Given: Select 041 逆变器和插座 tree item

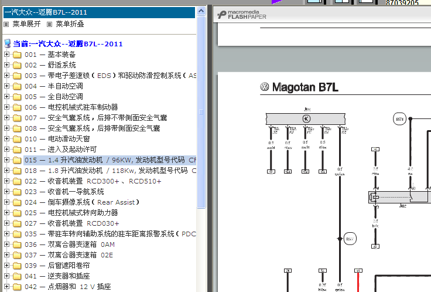Looking at the screenshot, I should [57, 276].
